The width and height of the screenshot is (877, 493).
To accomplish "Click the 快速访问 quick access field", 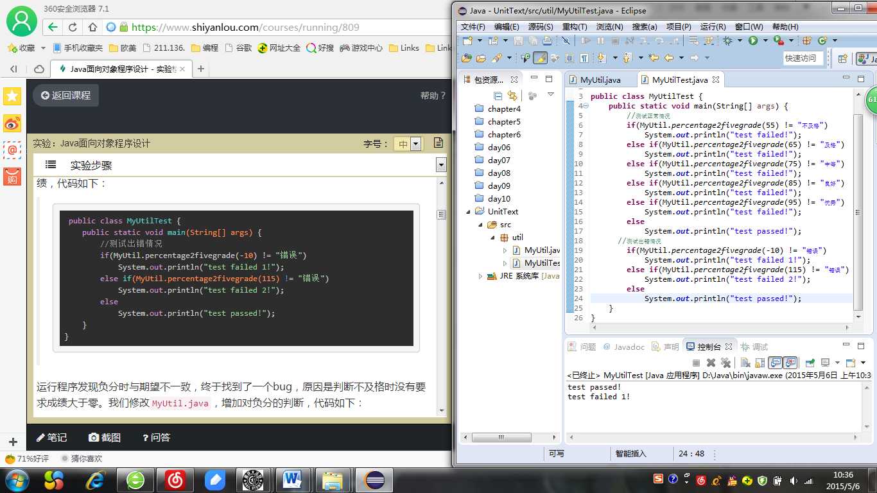I will coord(803,58).
